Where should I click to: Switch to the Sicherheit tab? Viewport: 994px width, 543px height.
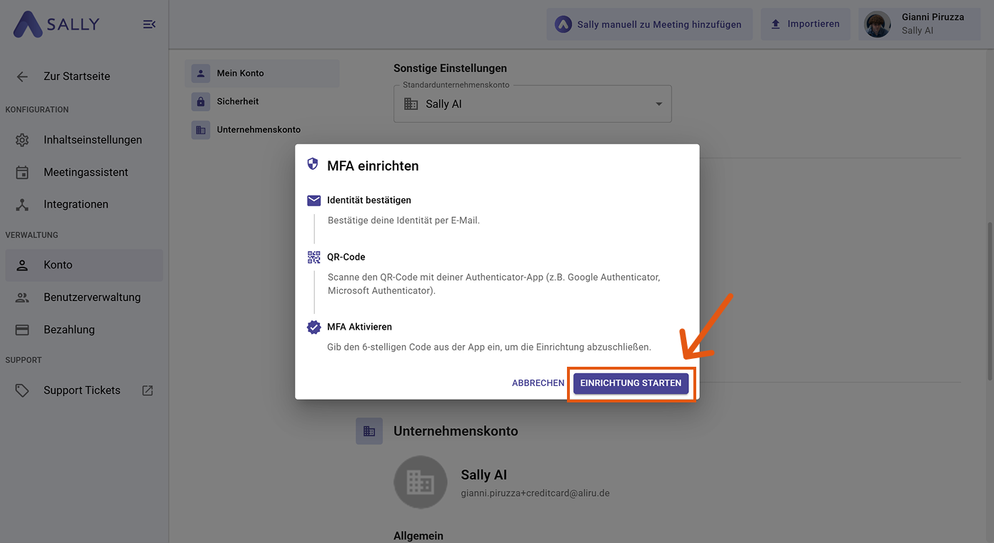pos(239,101)
